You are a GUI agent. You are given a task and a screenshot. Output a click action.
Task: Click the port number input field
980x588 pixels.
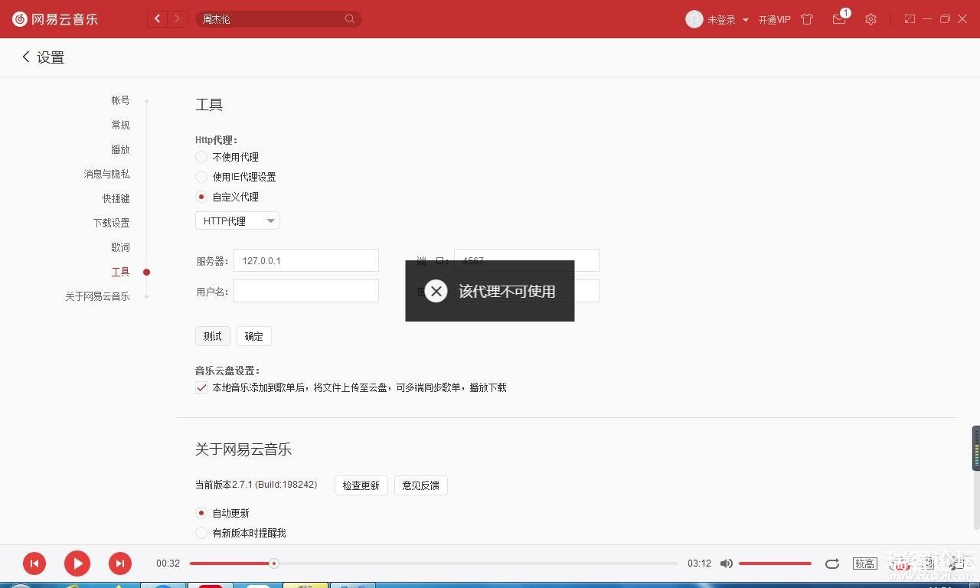[x=527, y=260]
